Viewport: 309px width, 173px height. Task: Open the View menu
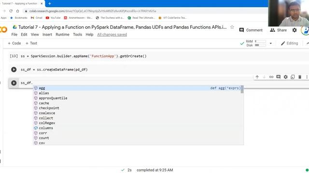[35, 35]
